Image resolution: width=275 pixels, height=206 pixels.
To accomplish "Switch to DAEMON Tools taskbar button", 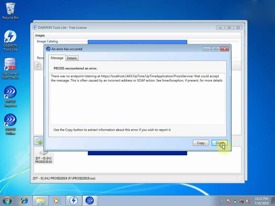I will [x=74, y=201].
